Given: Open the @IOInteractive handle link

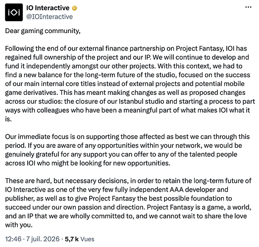Looking at the screenshot, I should [50, 17].
